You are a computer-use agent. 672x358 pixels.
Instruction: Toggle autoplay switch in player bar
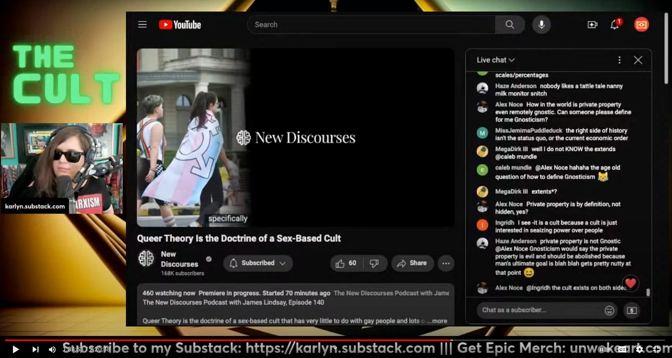(x=605, y=349)
